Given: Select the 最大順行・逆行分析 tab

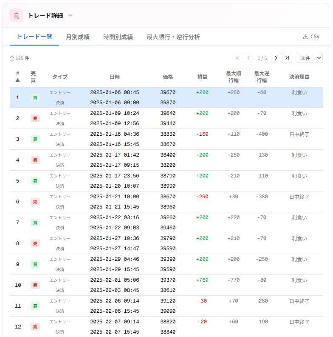Looking at the screenshot, I should tap(173, 37).
